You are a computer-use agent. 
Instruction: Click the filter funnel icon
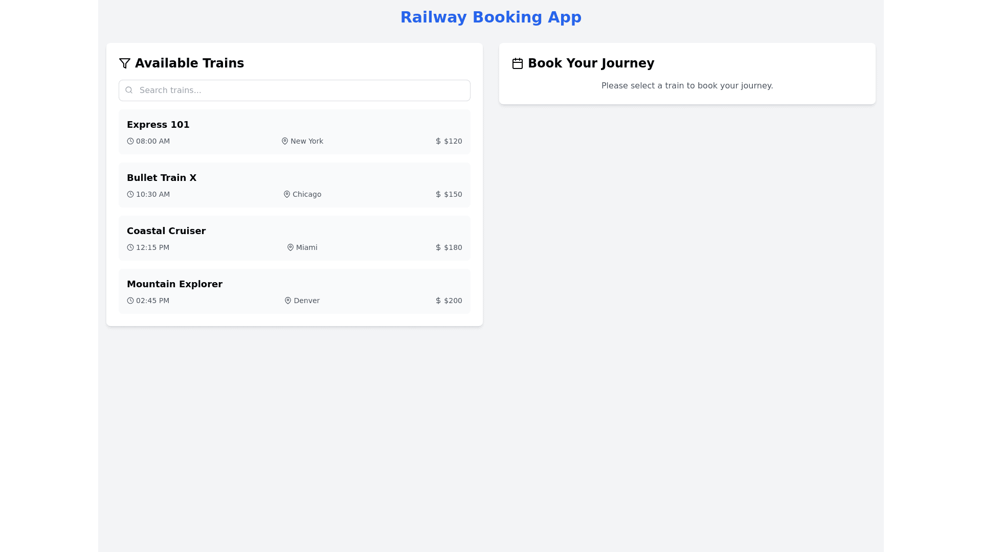(125, 63)
